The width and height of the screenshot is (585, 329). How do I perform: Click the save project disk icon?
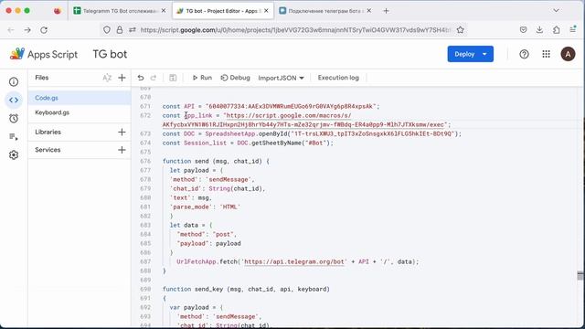pyautogui.click(x=173, y=78)
